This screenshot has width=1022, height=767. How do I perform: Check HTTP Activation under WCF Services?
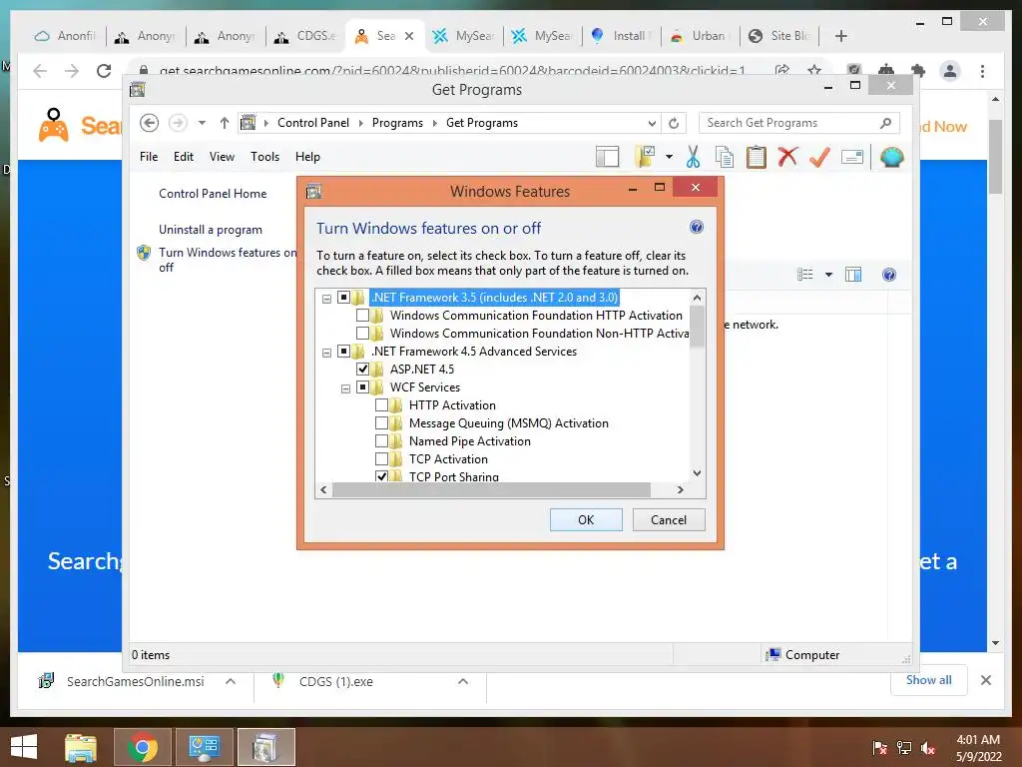tap(381, 405)
